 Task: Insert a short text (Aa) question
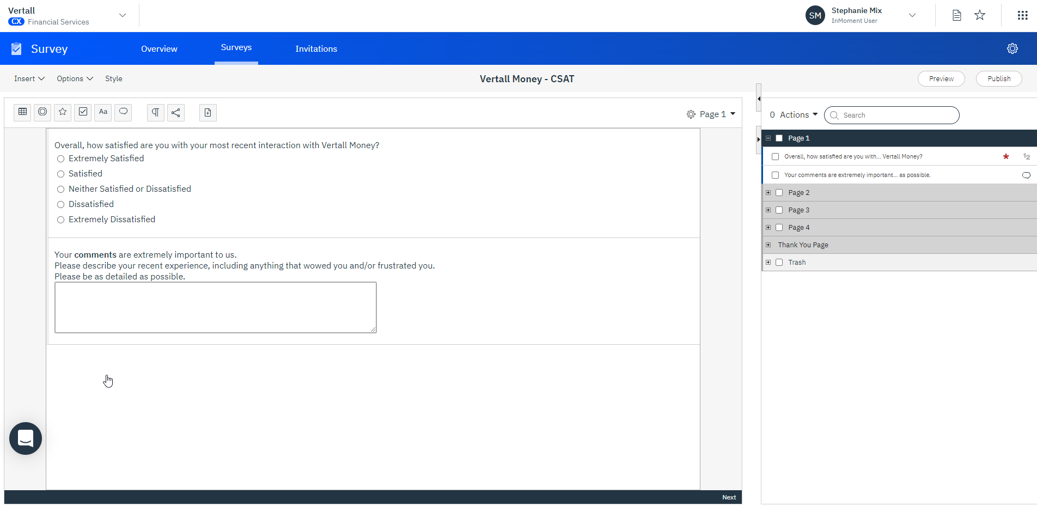(x=103, y=112)
